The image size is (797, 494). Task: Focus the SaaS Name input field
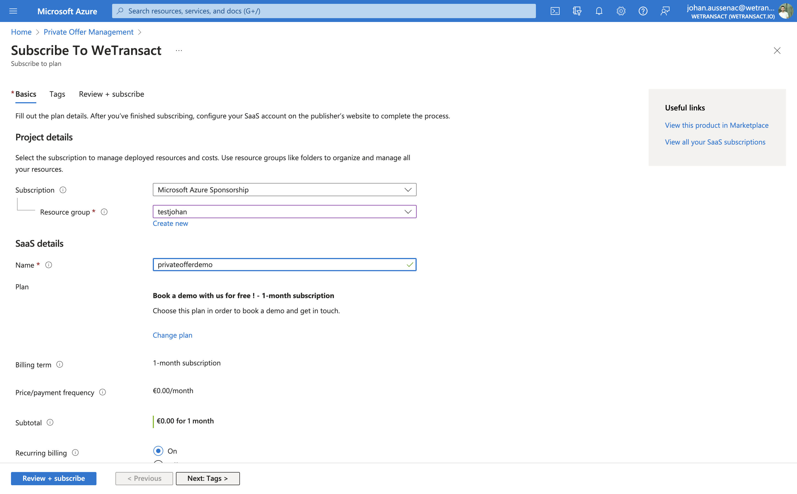pyautogui.click(x=284, y=265)
